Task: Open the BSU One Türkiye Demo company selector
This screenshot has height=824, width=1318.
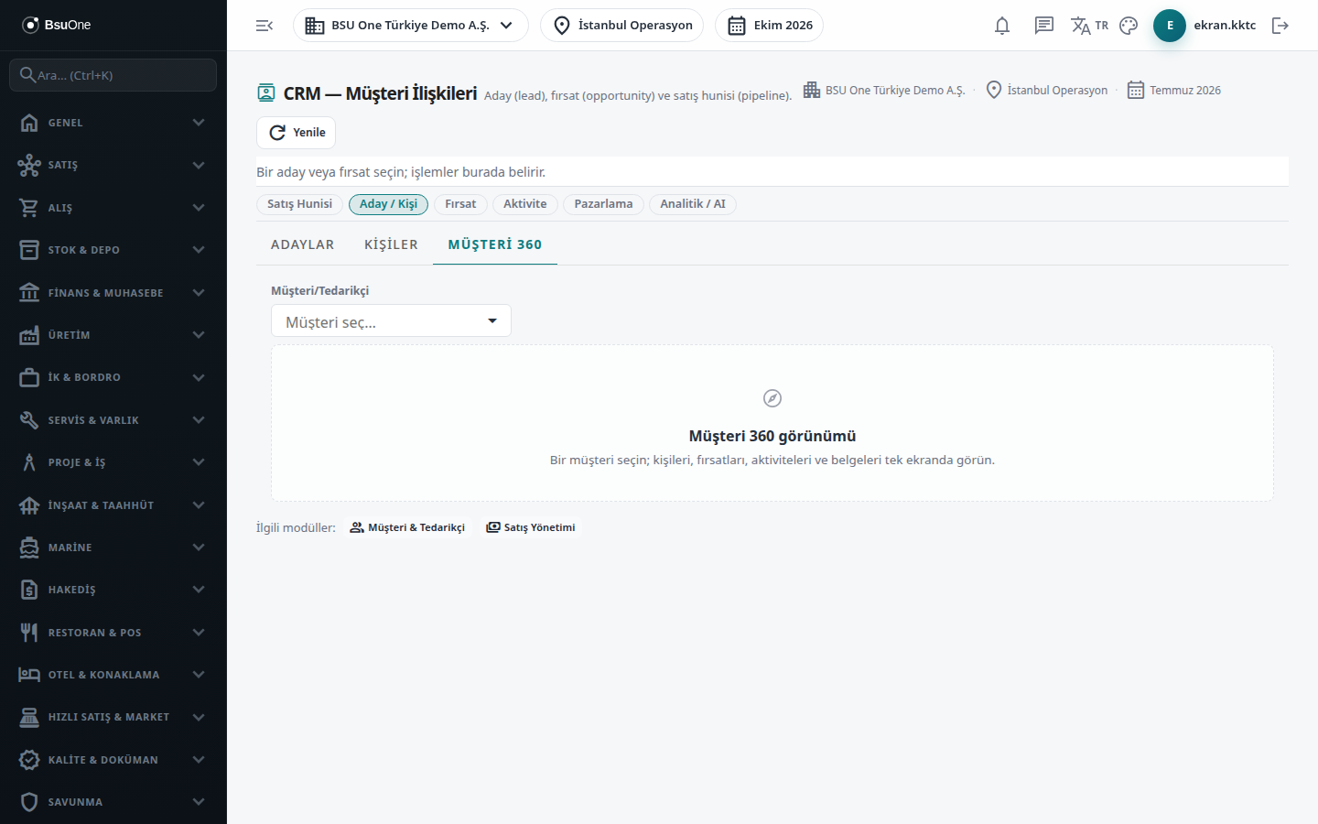Action: click(411, 26)
